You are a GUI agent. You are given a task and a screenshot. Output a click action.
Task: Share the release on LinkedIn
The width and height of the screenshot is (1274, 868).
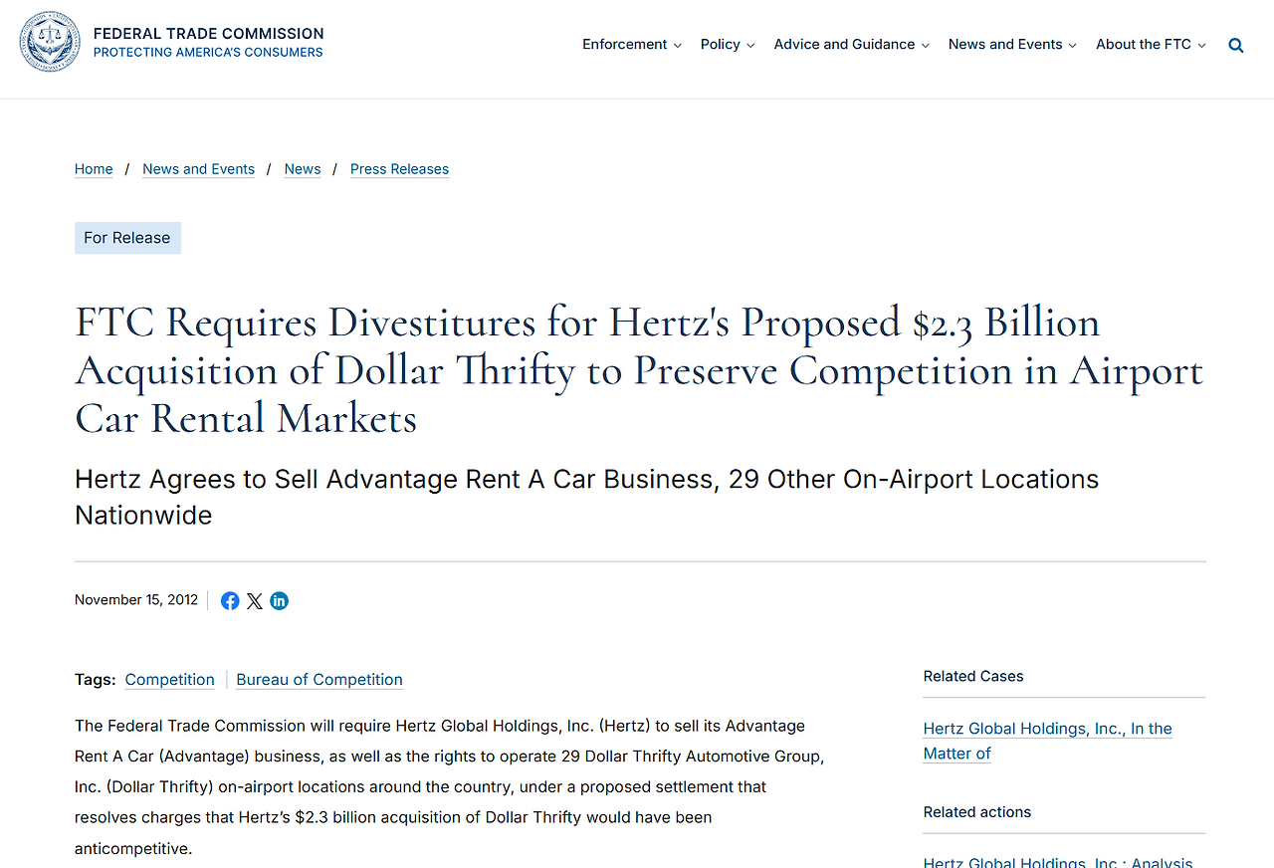[x=280, y=600]
